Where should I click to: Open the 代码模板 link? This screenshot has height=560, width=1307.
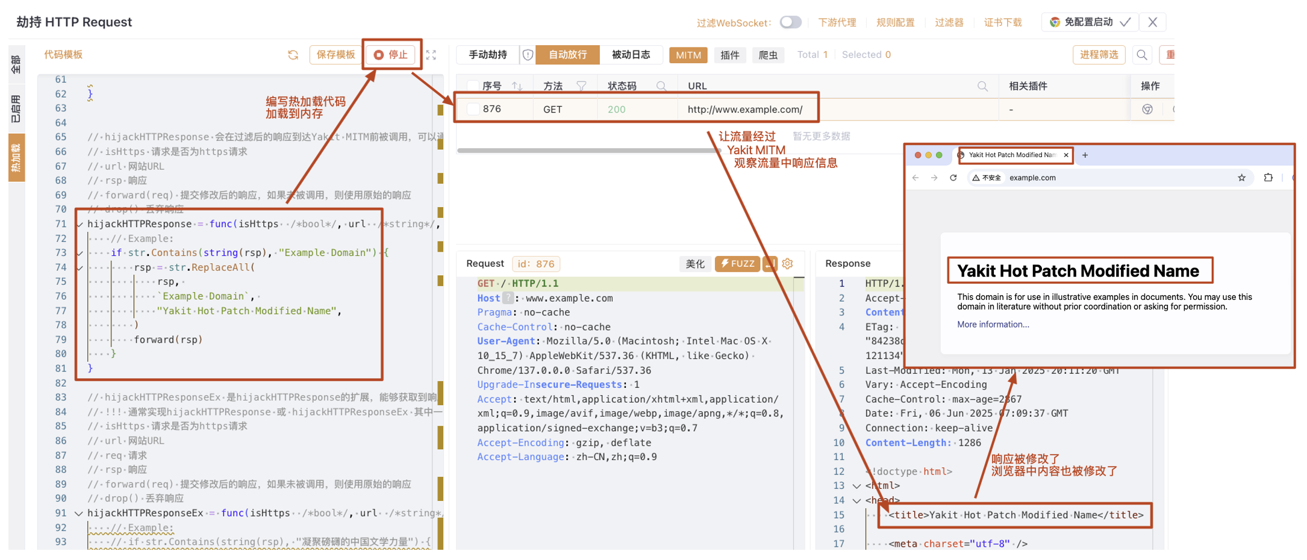tap(63, 55)
